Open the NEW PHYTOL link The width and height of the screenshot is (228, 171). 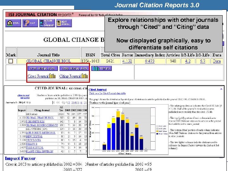[x=34, y=136]
